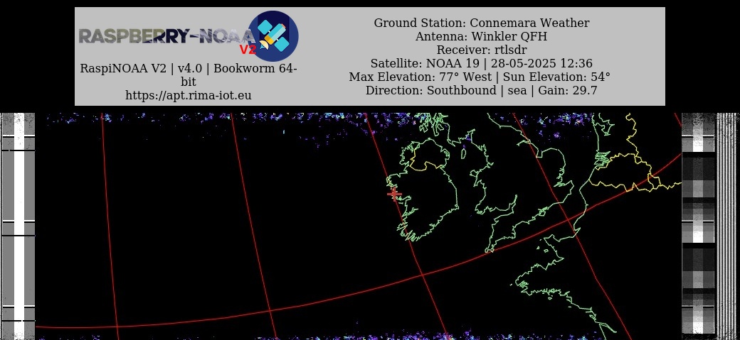Click the grayscale telemetry wedge strip on right
This screenshot has height=340, width=740.
click(x=698, y=226)
